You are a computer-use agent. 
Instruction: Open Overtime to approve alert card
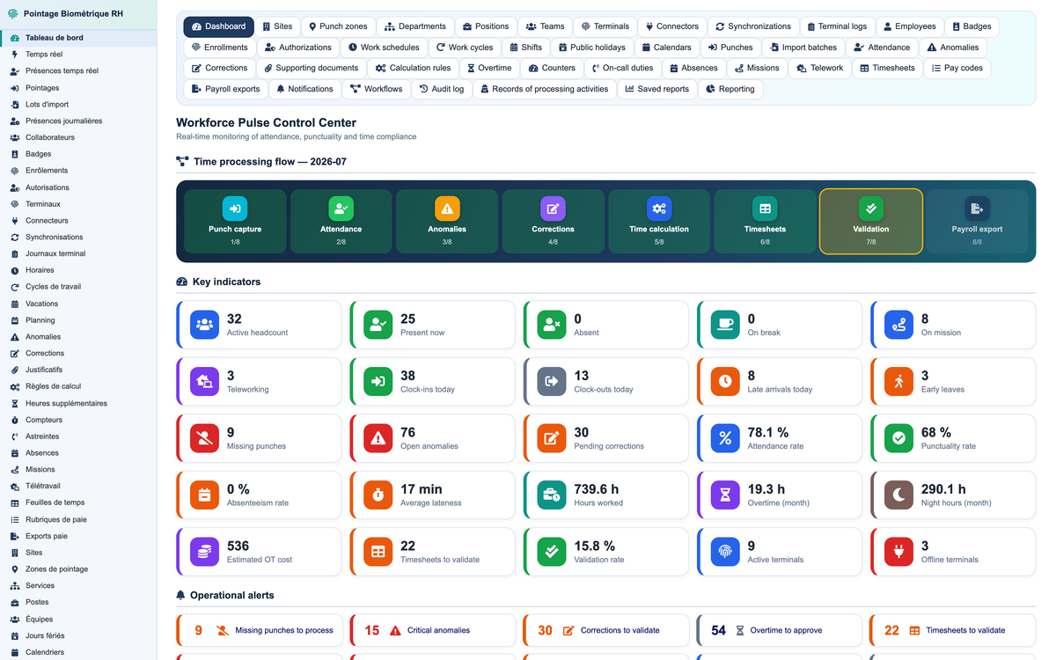click(779, 630)
